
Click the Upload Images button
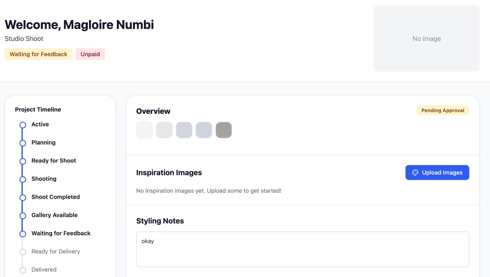(437, 173)
